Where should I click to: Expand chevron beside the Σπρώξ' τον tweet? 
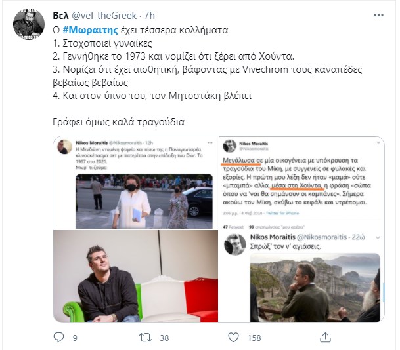click(378, 237)
